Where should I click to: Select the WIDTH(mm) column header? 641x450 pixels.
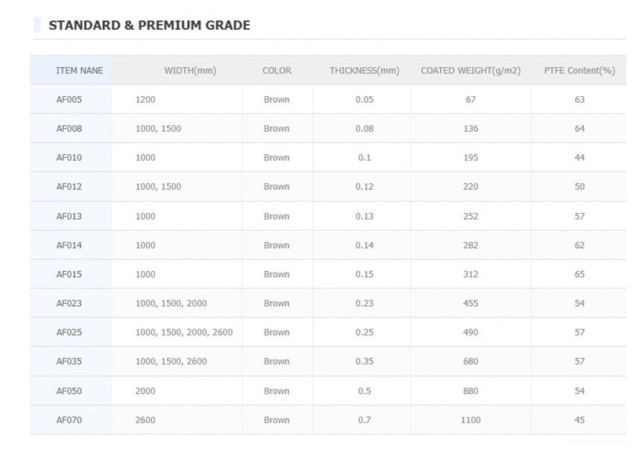[x=190, y=71]
